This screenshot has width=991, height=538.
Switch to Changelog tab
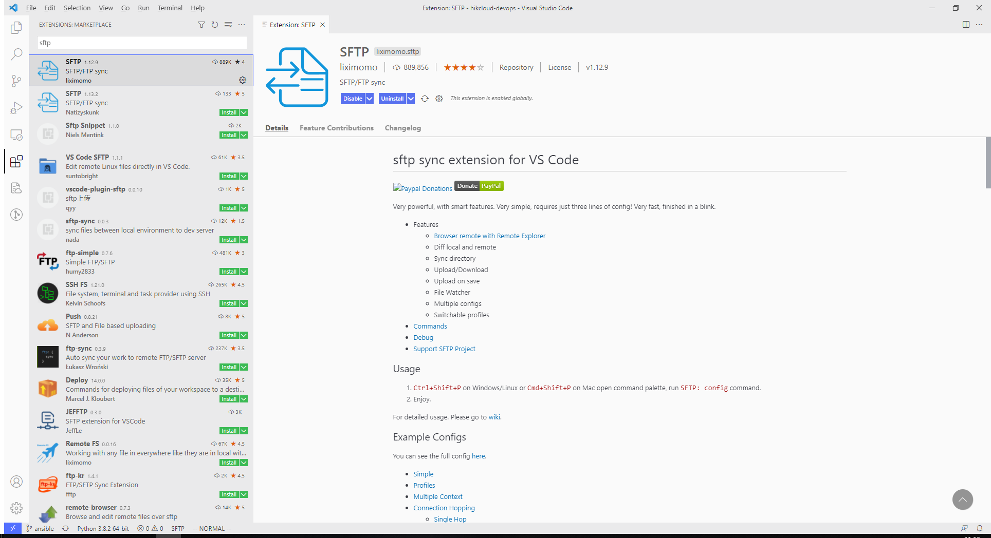(x=403, y=128)
